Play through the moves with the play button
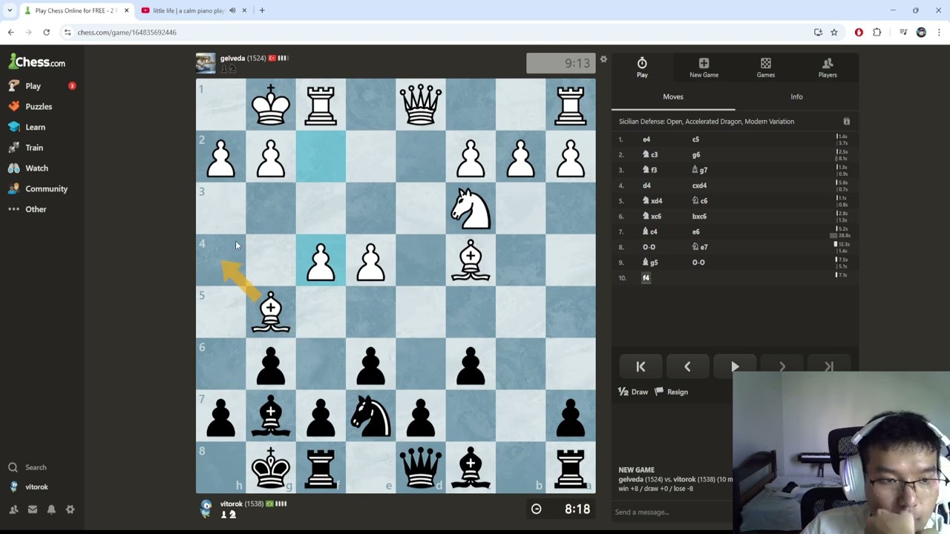The height and width of the screenshot is (534, 950). coord(735,366)
